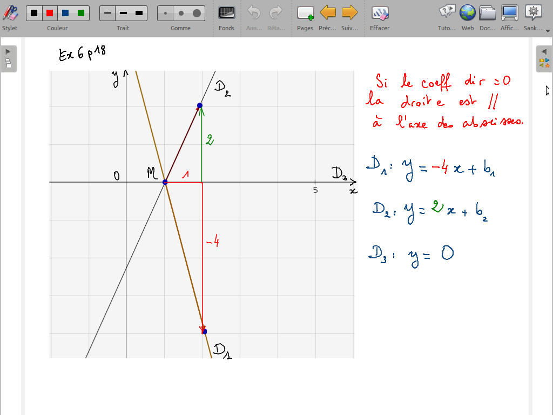Pick the green pen color

tap(81, 13)
